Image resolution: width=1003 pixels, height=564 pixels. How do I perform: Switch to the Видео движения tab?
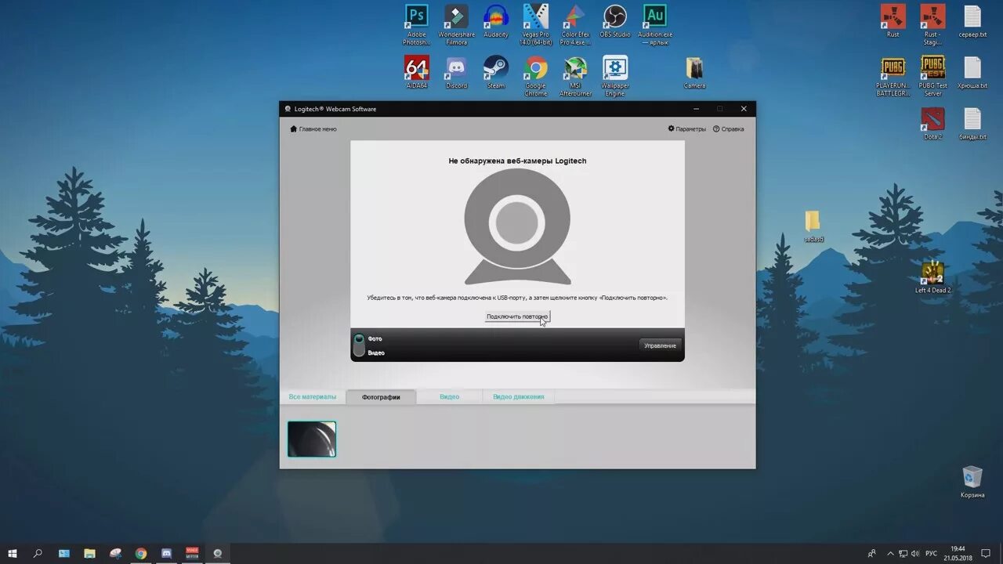(518, 396)
